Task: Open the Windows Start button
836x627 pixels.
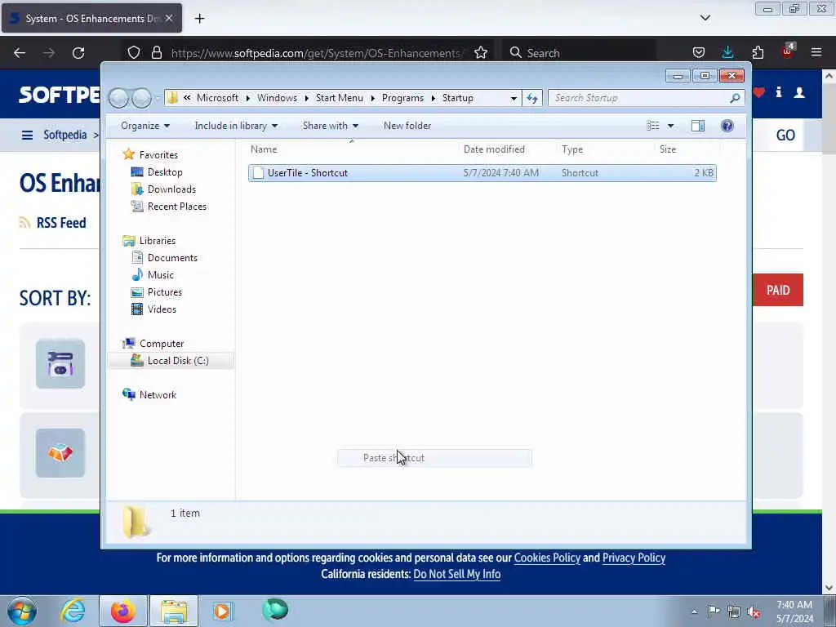Action: (x=22, y=611)
